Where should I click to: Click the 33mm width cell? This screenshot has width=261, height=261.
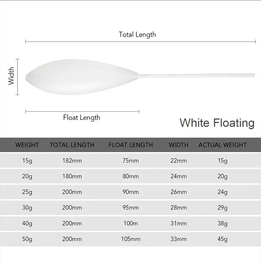(179, 239)
